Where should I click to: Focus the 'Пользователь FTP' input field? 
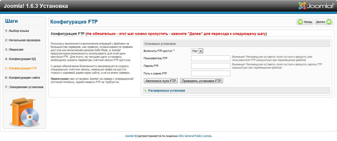[x=211, y=58]
